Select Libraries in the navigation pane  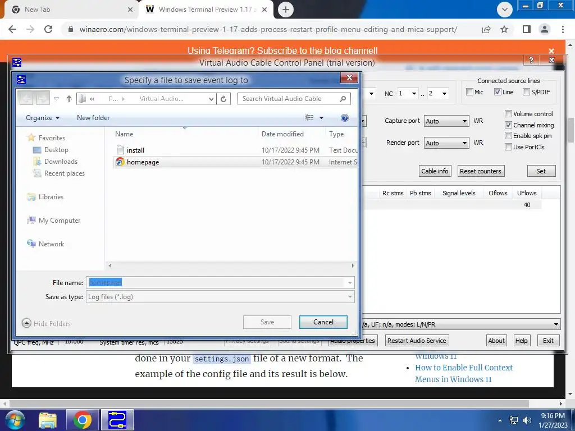click(x=51, y=197)
